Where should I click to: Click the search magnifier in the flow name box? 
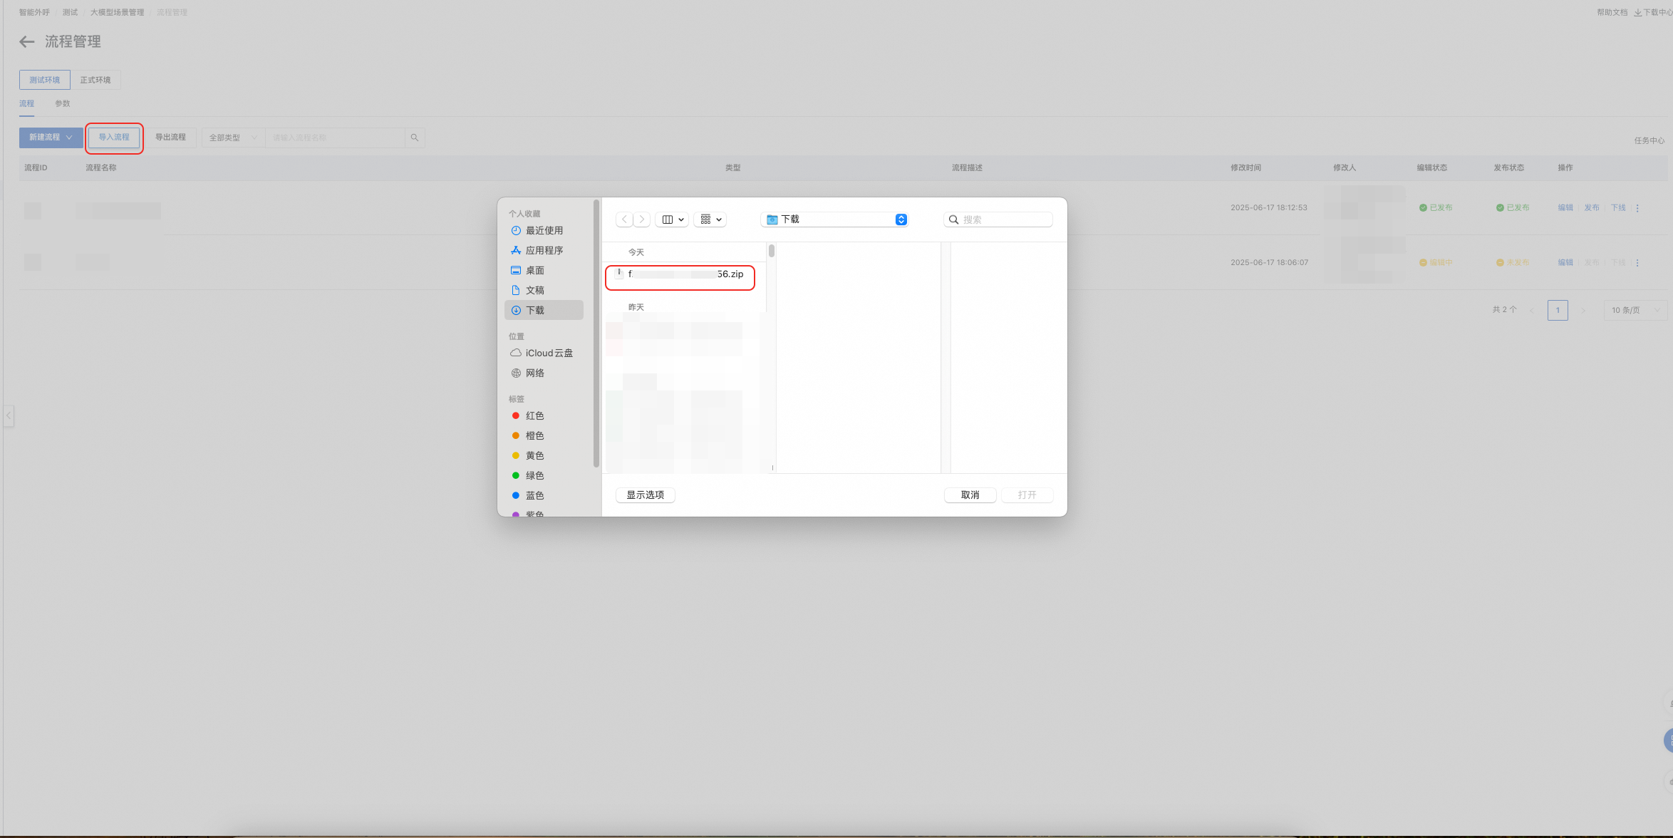[415, 138]
